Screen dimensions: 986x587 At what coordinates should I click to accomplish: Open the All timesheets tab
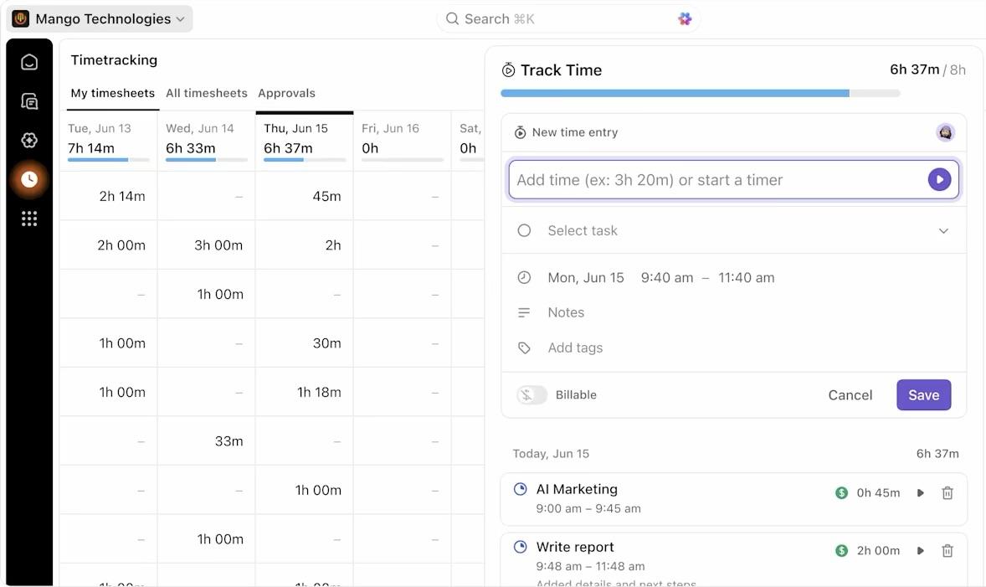pos(206,93)
